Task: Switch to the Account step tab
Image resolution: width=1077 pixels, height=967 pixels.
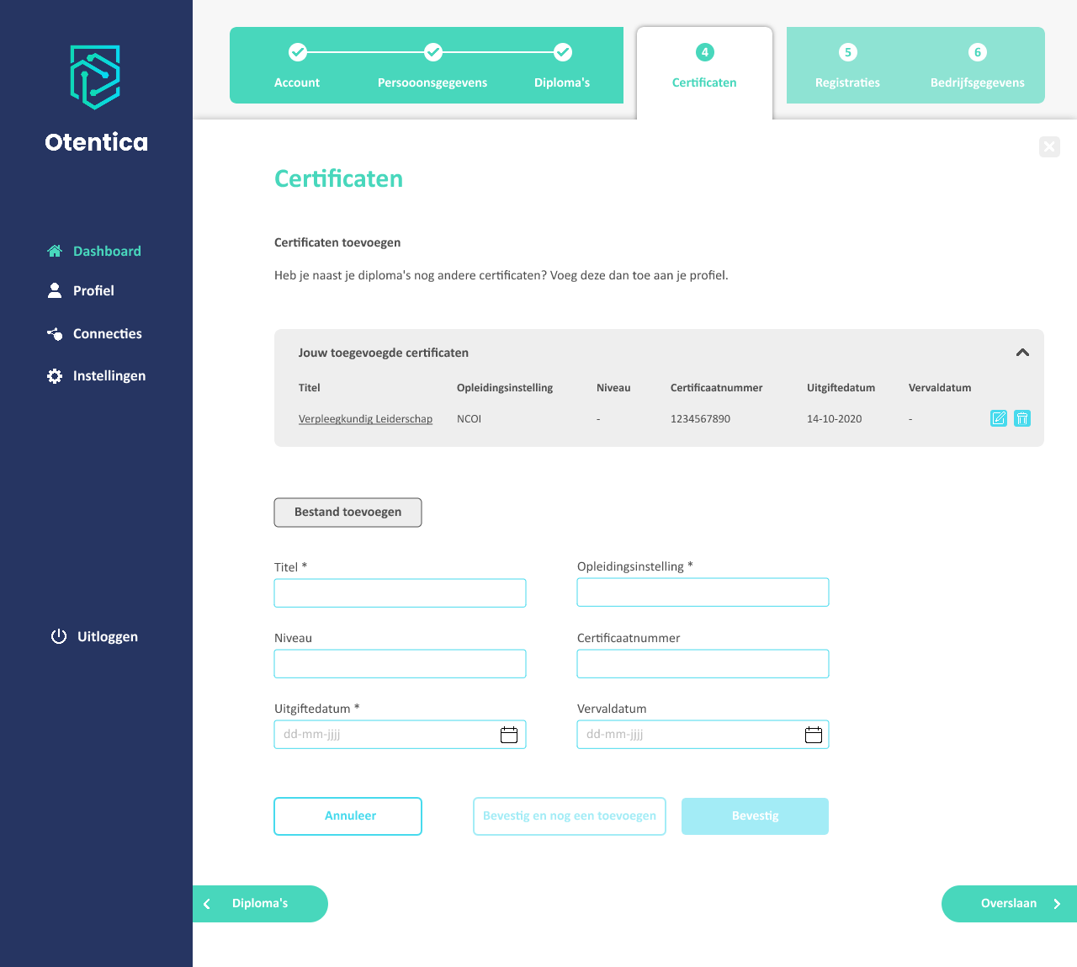Action: click(297, 82)
